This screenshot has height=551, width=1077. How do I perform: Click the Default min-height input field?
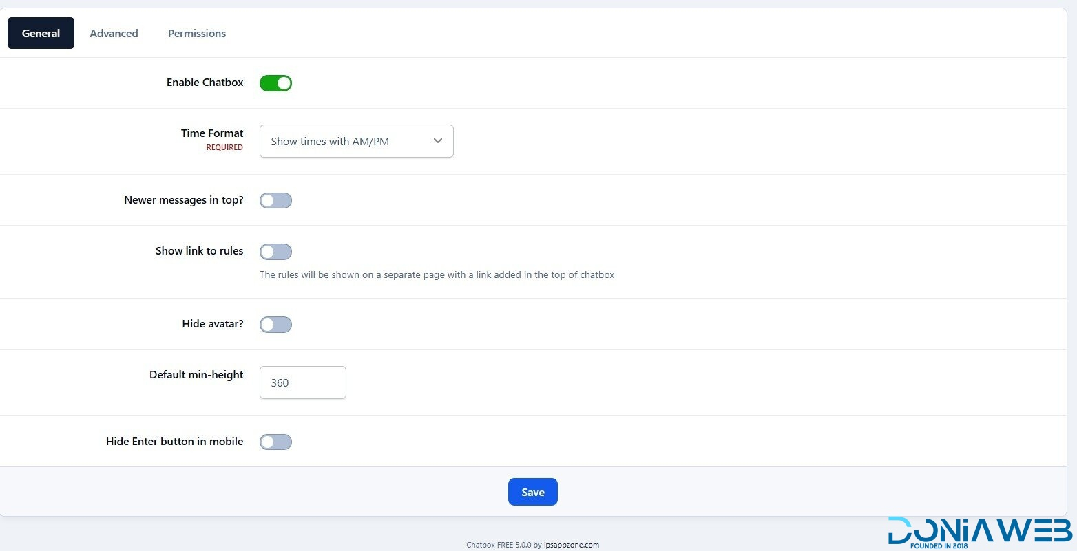(x=302, y=382)
